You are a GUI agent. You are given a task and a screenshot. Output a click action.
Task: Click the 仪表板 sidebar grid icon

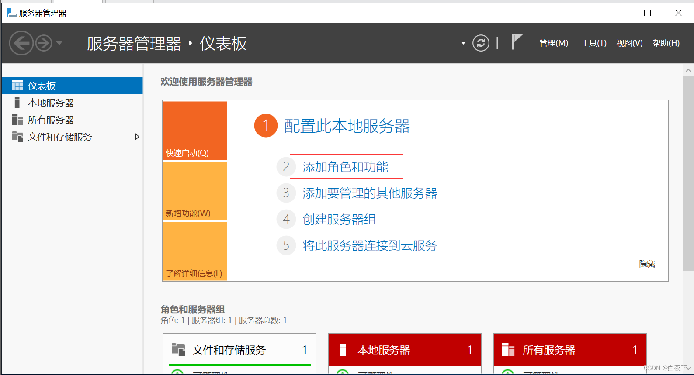(x=17, y=86)
